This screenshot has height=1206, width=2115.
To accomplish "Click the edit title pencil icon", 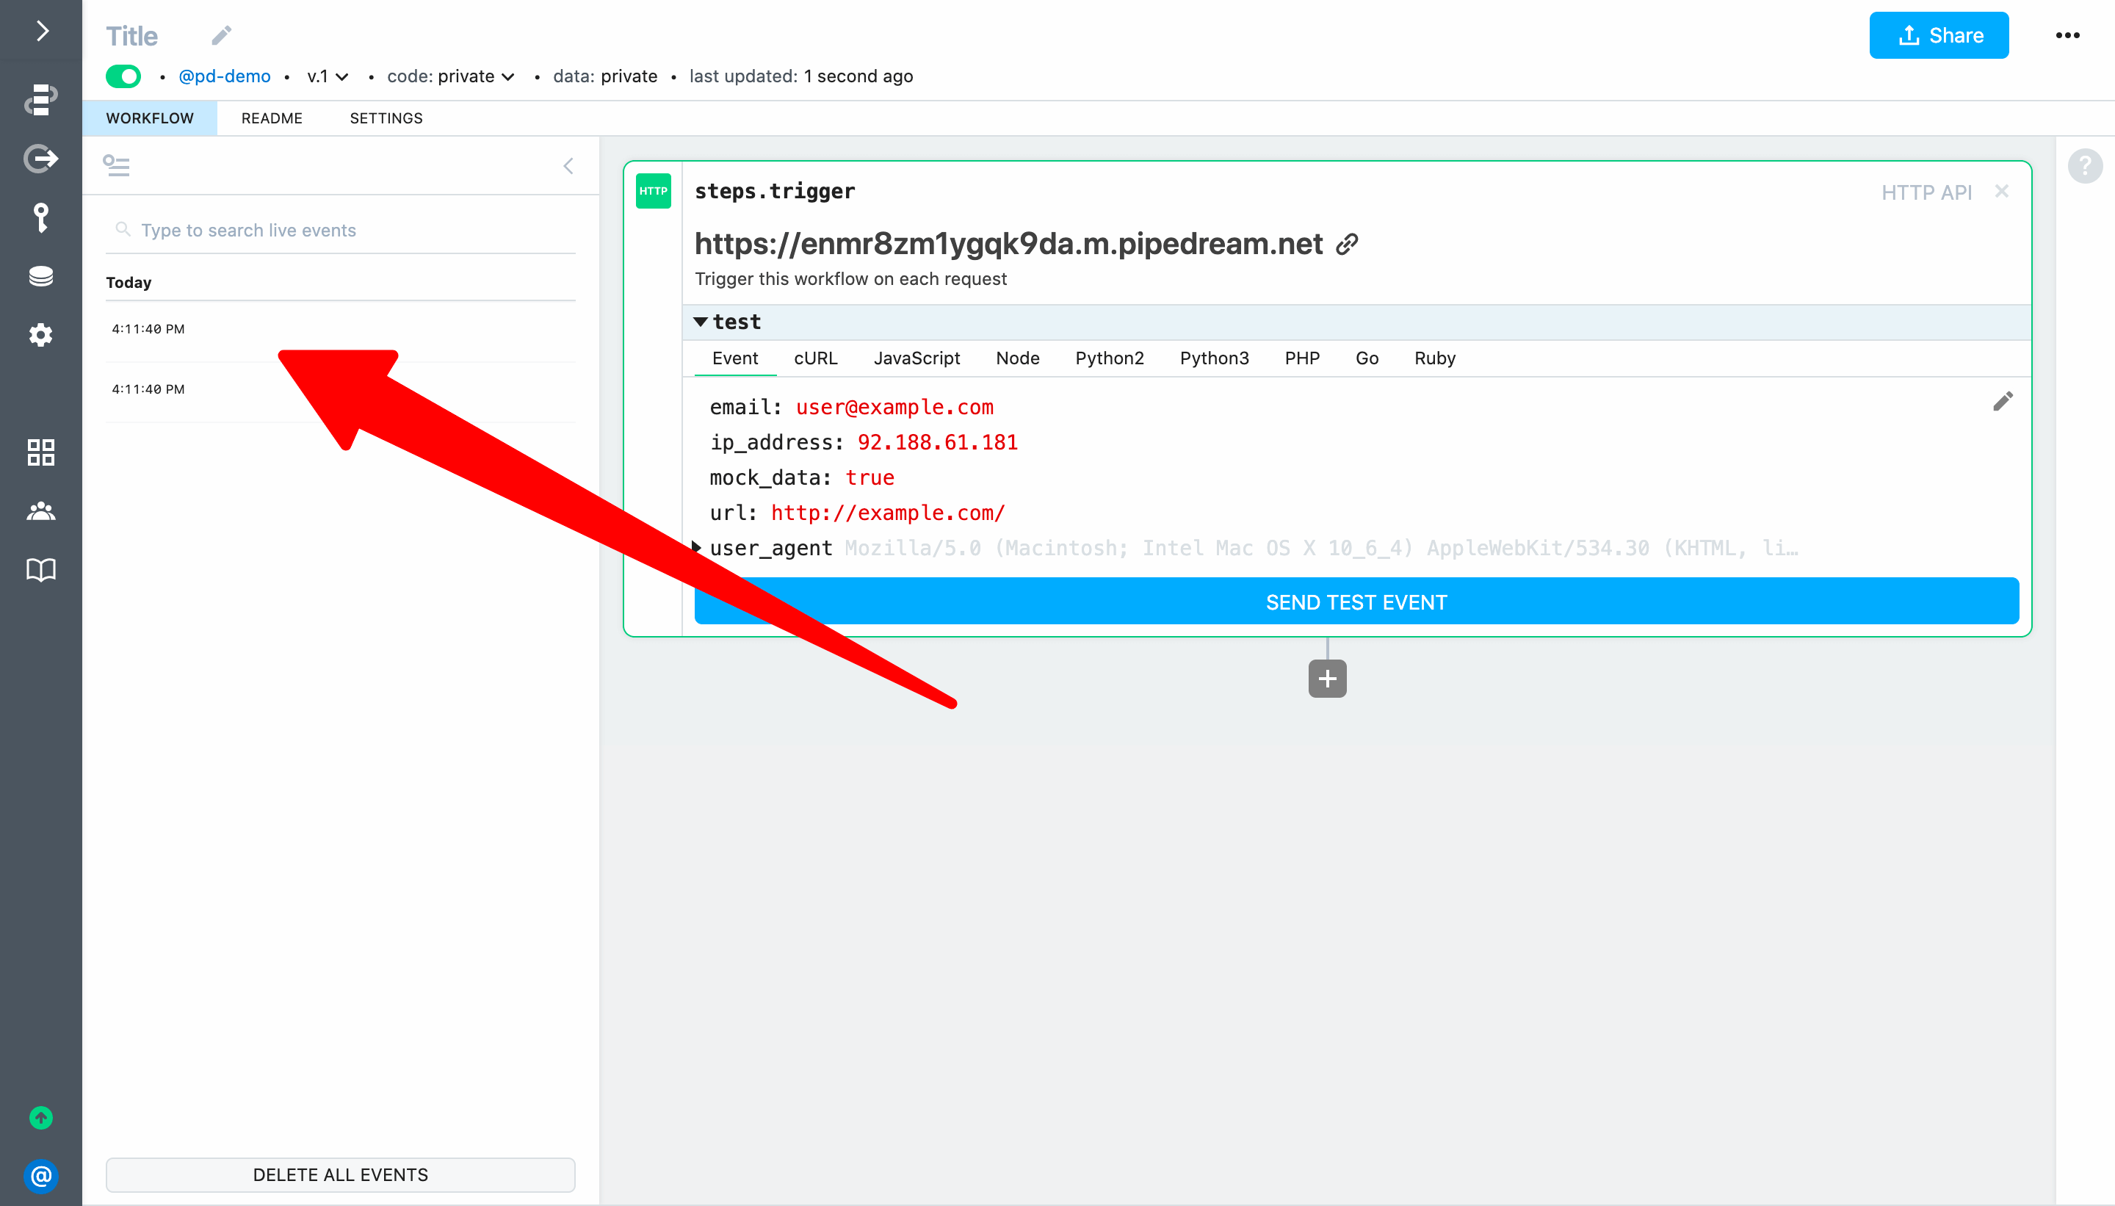I will pos(221,35).
